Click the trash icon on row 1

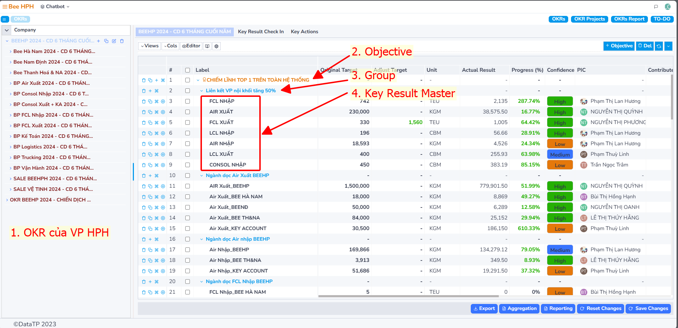tap(144, 80)
